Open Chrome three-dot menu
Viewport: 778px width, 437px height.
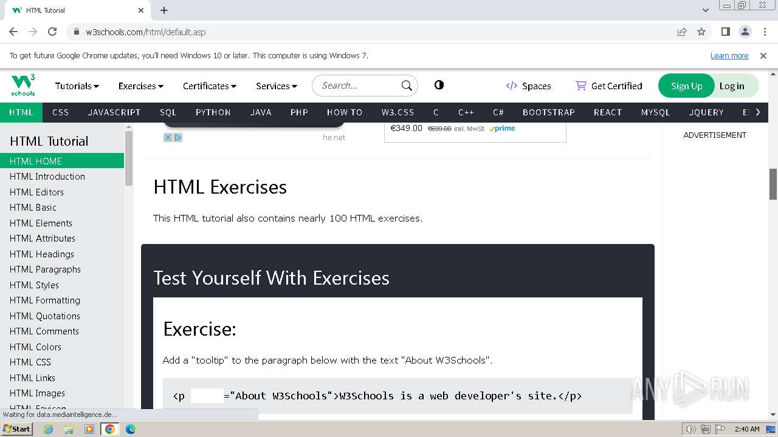tap(764, 32)
